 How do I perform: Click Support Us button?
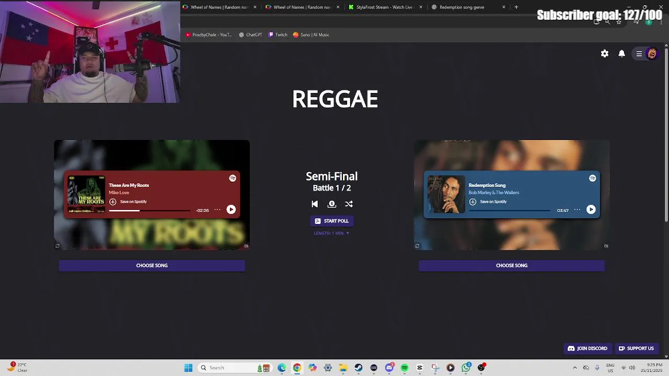point(636,348)
